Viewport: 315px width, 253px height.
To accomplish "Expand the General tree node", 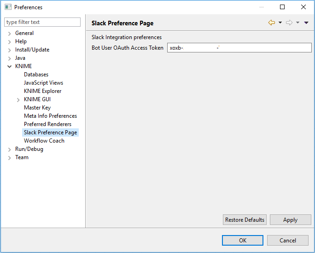I will tap(9, 34).
